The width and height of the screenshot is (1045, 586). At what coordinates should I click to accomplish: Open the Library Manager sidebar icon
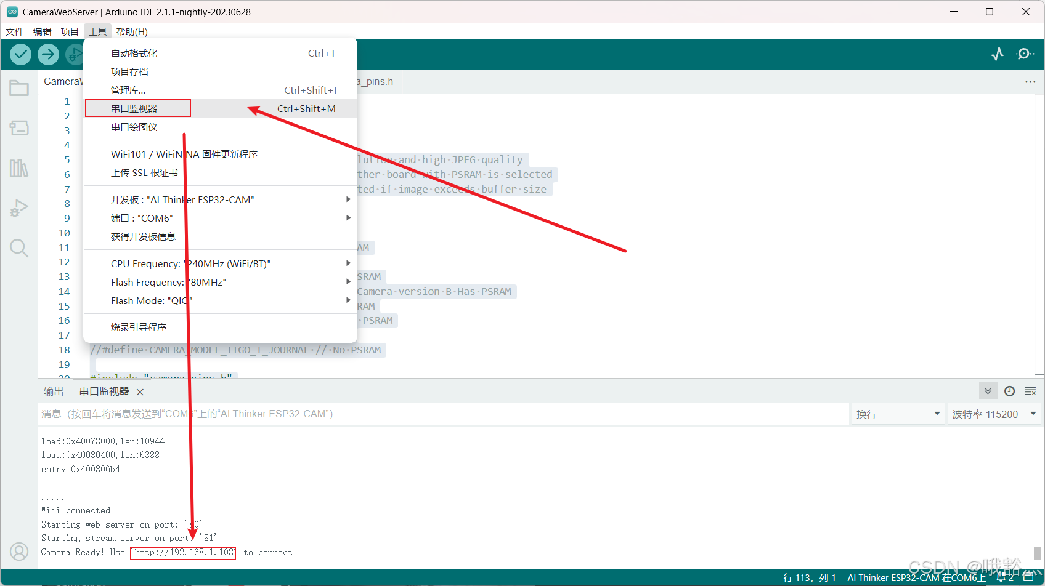click(19, 168)
